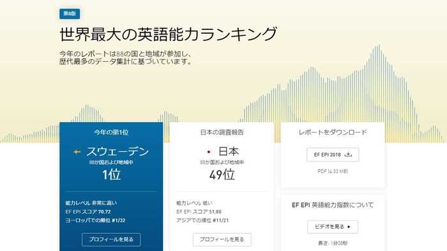This screenshot has width=447, height=251.
Task: Watch the video via ビデオを見る
Action: [x=333, y=227]
